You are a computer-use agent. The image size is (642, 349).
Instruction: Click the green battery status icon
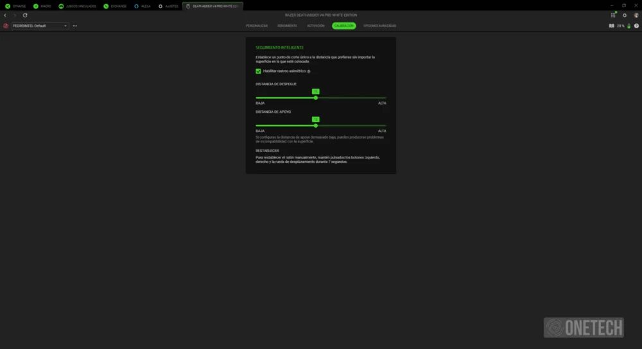pos(629,26)
